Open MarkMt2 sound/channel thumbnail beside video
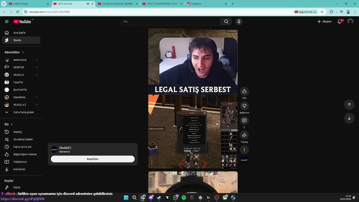The height and width of the screenshot is (202, 359). [x=244, y=160]
